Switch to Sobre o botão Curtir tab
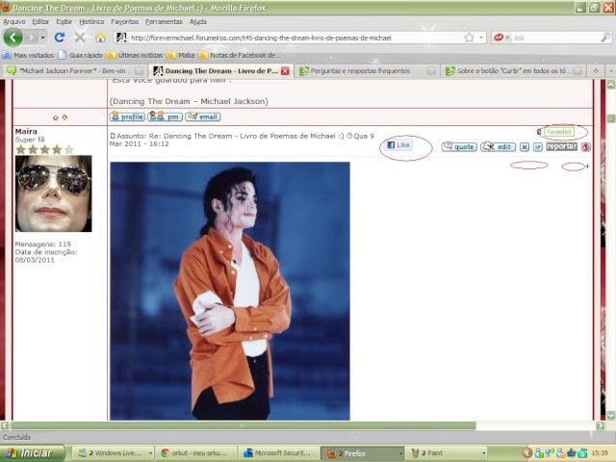This screenshot has height=462, width=616. pos(512,71)
